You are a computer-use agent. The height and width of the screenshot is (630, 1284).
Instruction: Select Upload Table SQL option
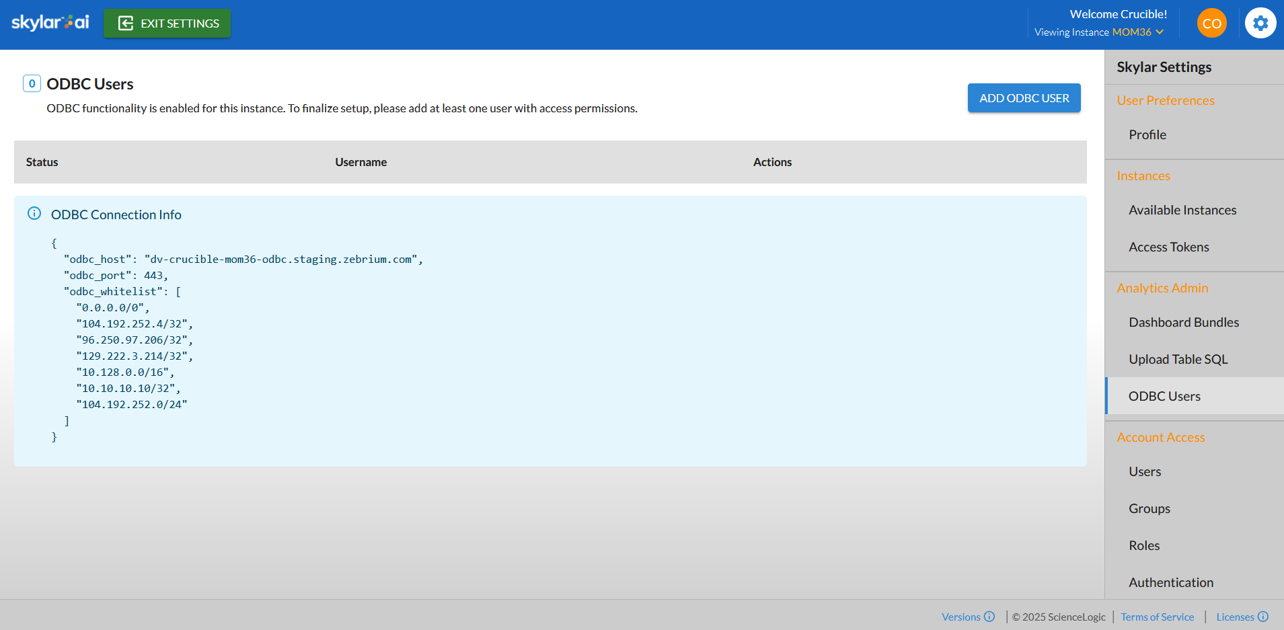click(1178, 359)
